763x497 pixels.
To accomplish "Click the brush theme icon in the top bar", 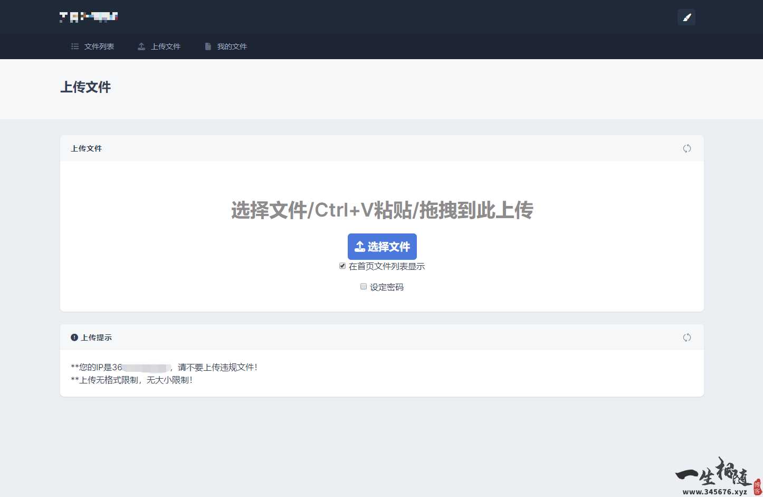I will pyautogui.click(x=686, y=17).
